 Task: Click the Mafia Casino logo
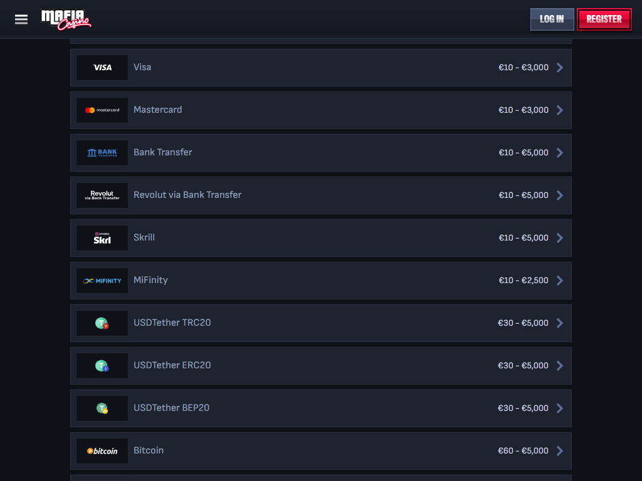point(66,19)
